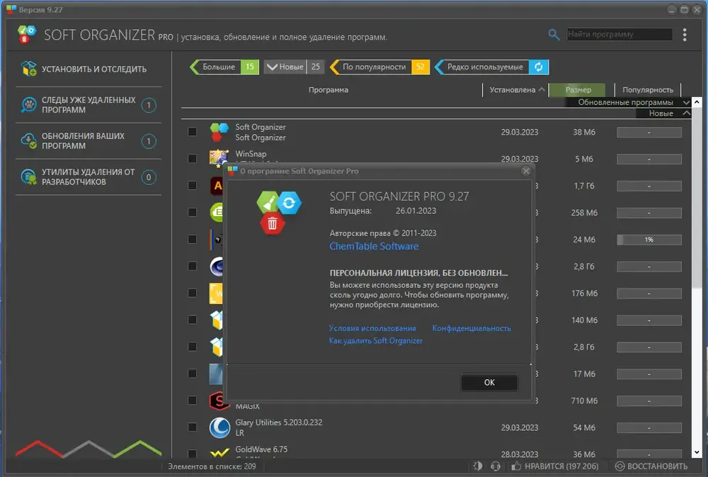This screenshot has height=477, width=708.
Task: Toggle the checkbox for Soft Organizer row
Action: [193, 132]
